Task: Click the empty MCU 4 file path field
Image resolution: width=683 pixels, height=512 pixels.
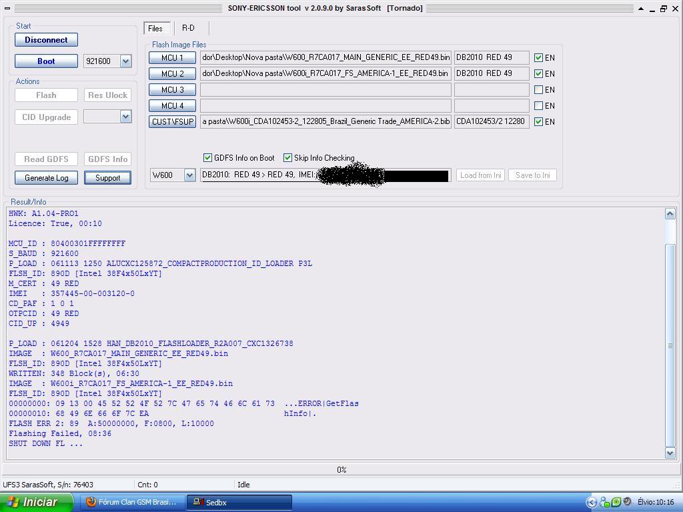Action: click(325, 105)
